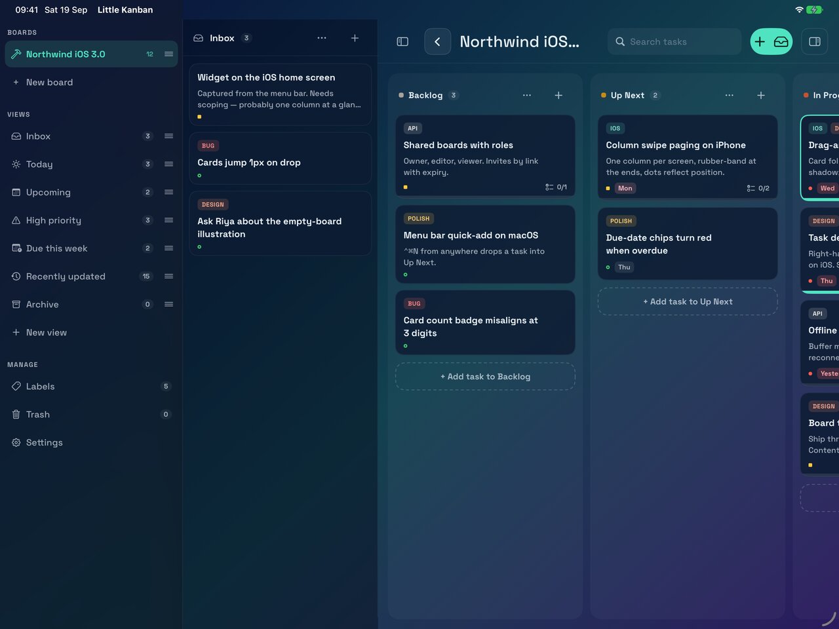Click the search magnifier icon
The height and width of the screenshot is (629, 839).
click(x=620, y=41)
